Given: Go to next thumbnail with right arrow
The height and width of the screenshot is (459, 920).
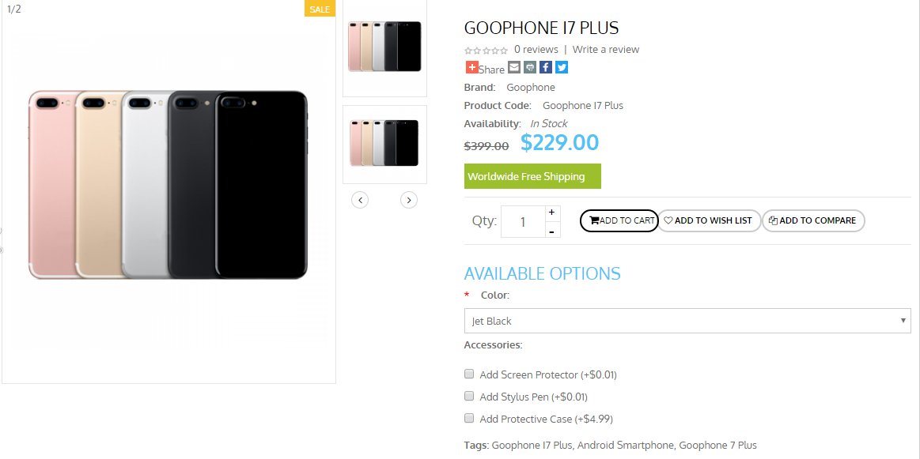Looking at the screenshot, I should (x=408, y=200).
